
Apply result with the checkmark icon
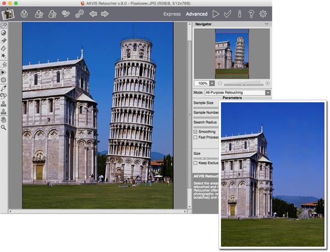tap(228, 14)
